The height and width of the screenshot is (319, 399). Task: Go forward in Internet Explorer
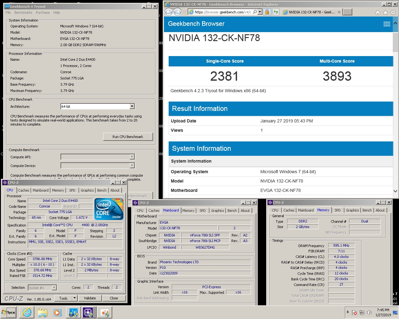(177, 12)
